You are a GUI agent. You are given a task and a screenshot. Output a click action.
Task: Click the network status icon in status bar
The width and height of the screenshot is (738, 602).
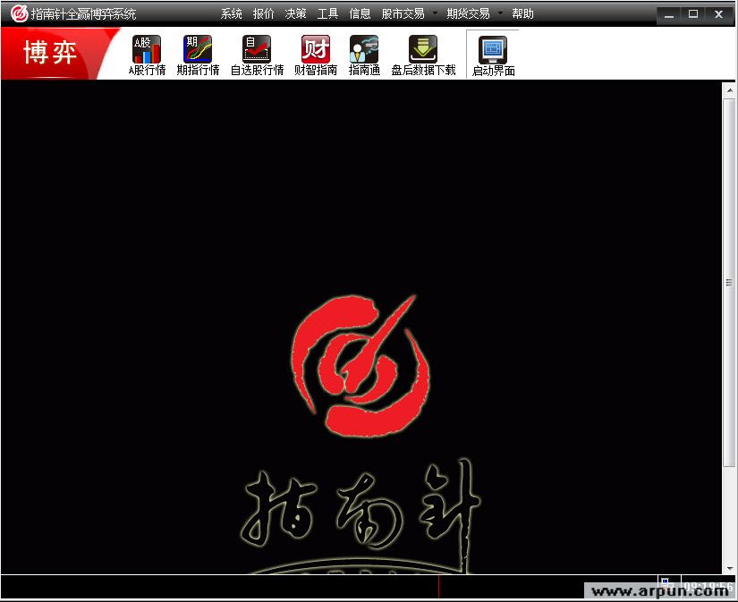[x=666, y=583]
